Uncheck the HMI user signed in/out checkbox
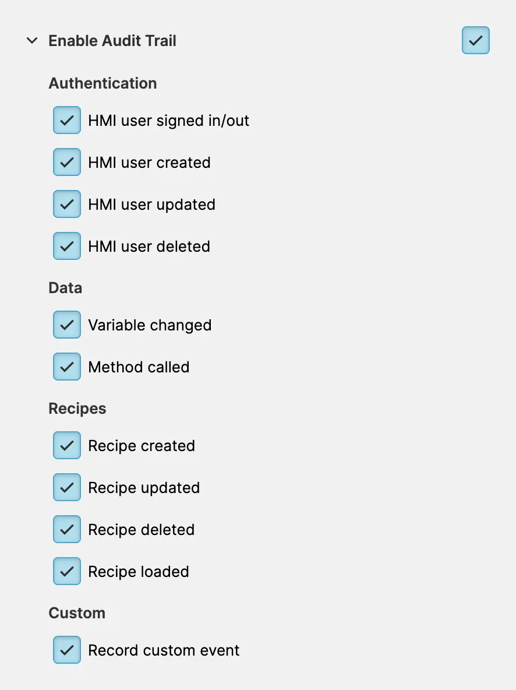 (67, 121)
